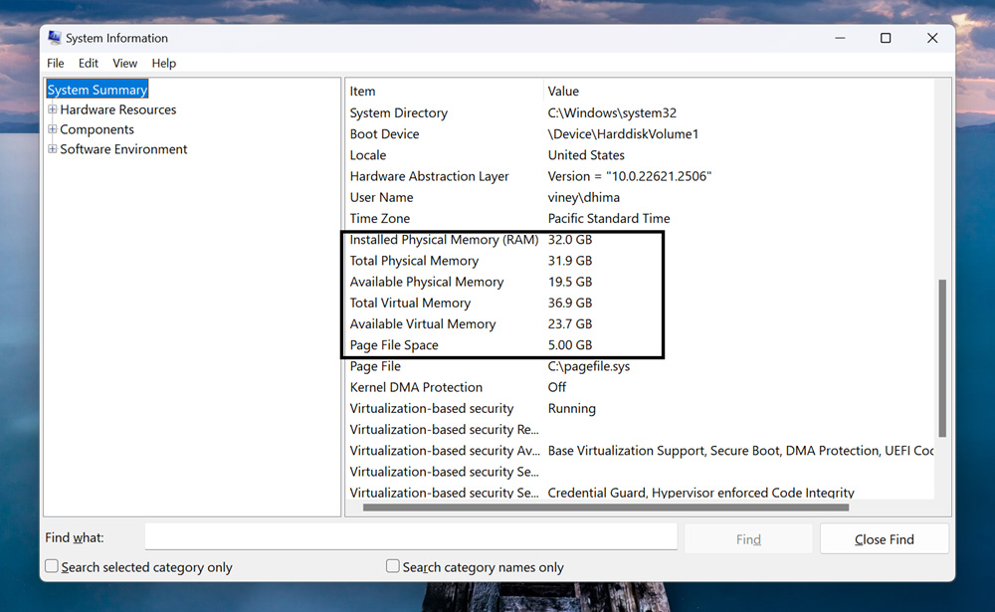Select the Time Zone row
The height and width of the screenshot is (612, 995).
(x=640, y=218)
